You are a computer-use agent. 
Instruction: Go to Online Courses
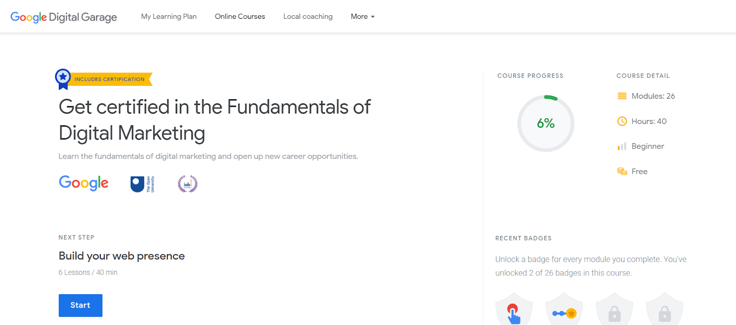(240, 17)
